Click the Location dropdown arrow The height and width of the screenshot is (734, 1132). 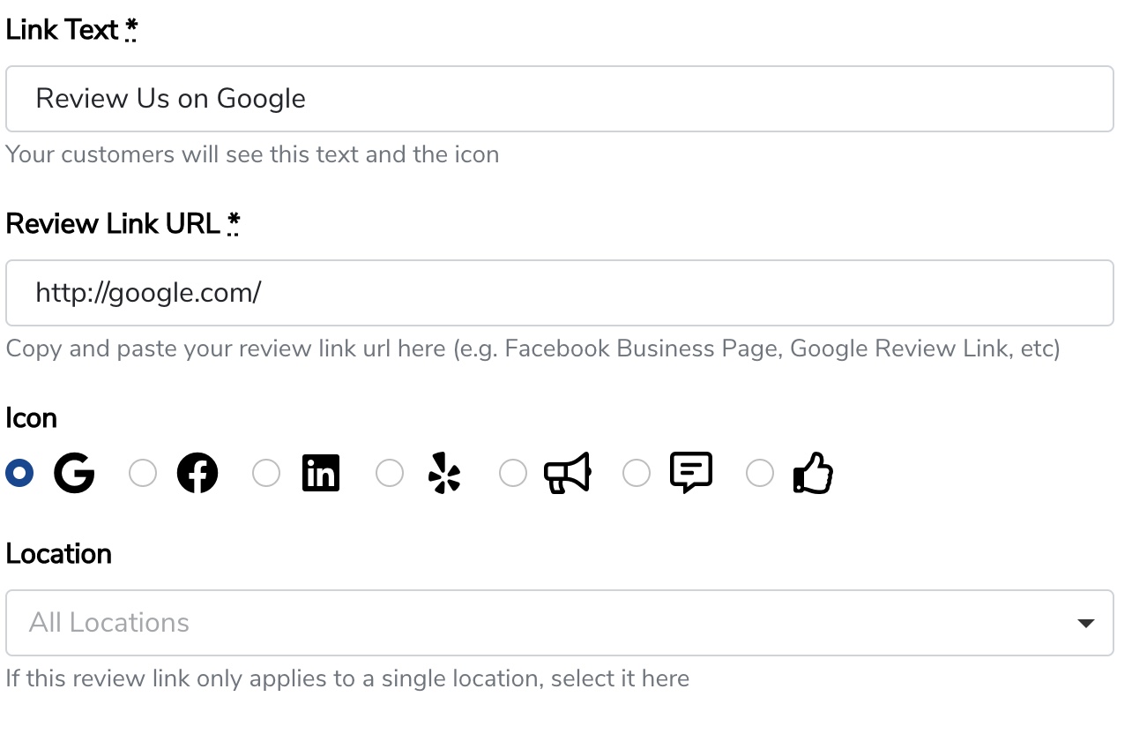pos(1086,624)
